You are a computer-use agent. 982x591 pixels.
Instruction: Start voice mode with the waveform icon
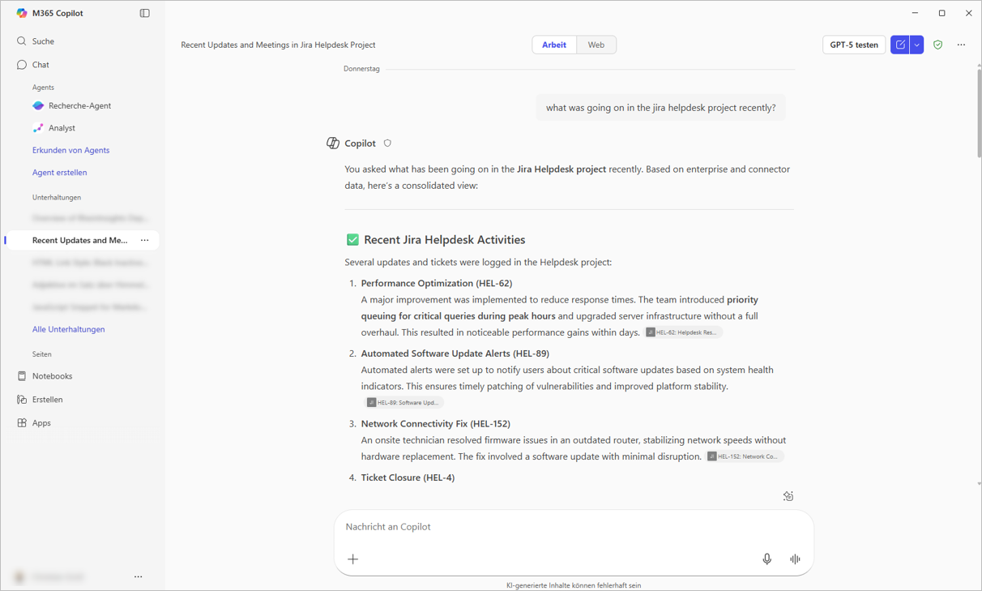[795, 559]
